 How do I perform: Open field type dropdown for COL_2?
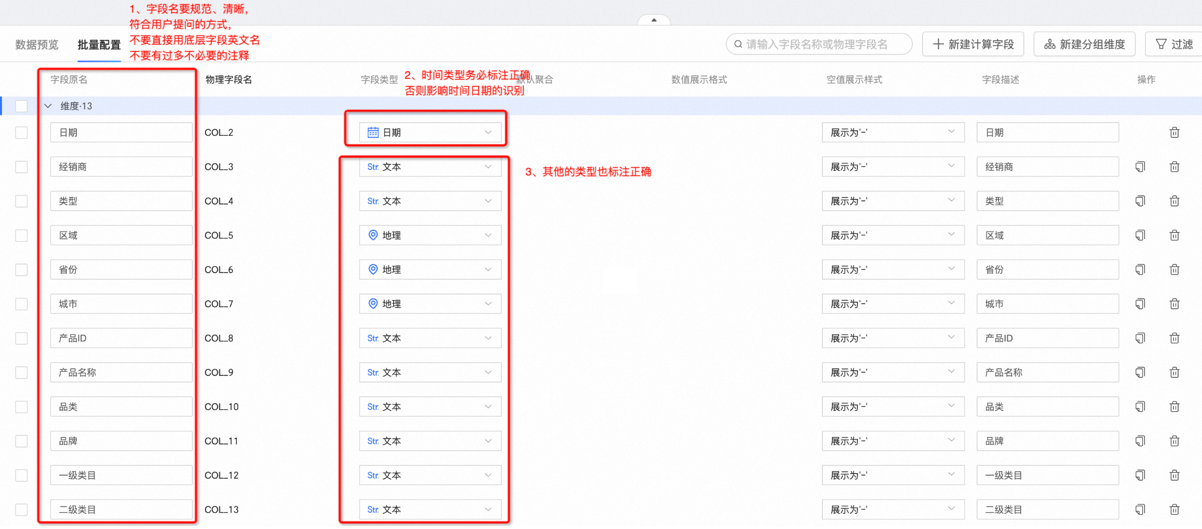430,132
